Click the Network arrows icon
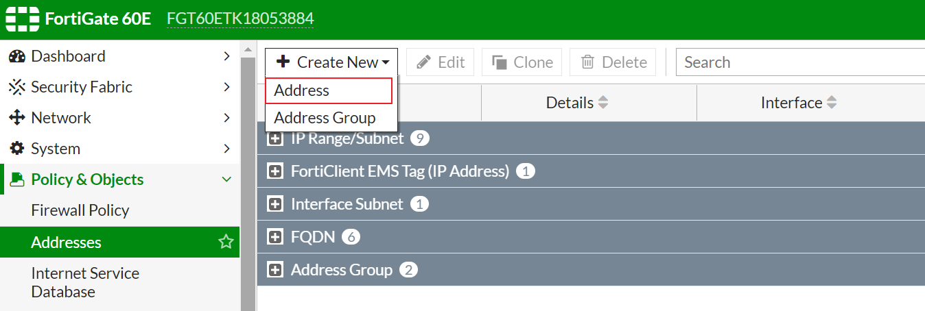The image size is (925, 311). tap(17, 118)
